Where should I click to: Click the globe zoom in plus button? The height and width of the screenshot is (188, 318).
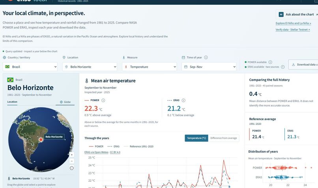[x=71, y=155]
